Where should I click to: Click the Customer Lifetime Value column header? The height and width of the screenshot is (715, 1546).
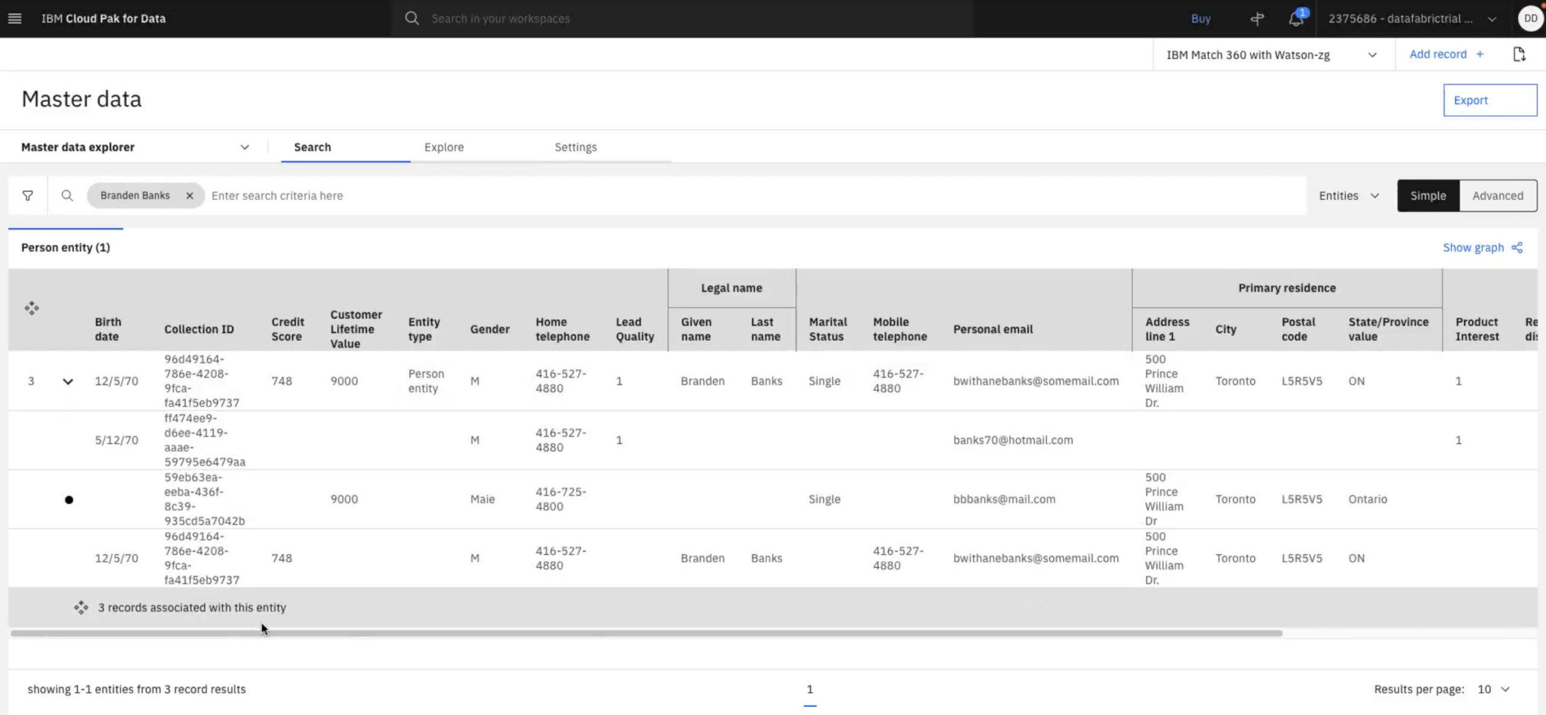356,329
